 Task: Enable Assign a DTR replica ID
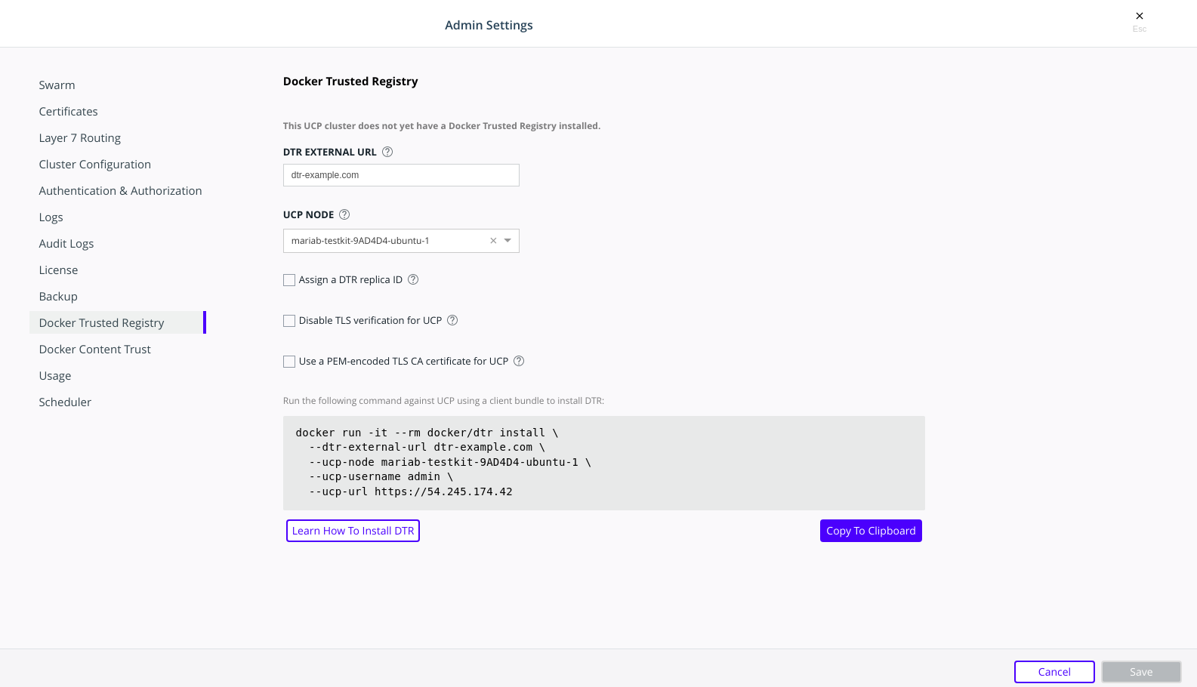coord(289,280)
